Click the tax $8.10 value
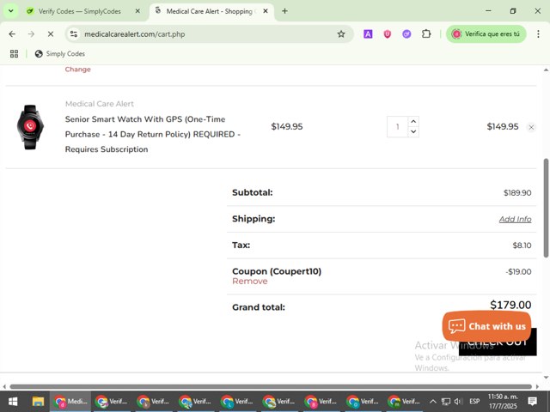550x412 pixels. coord(522,245)
